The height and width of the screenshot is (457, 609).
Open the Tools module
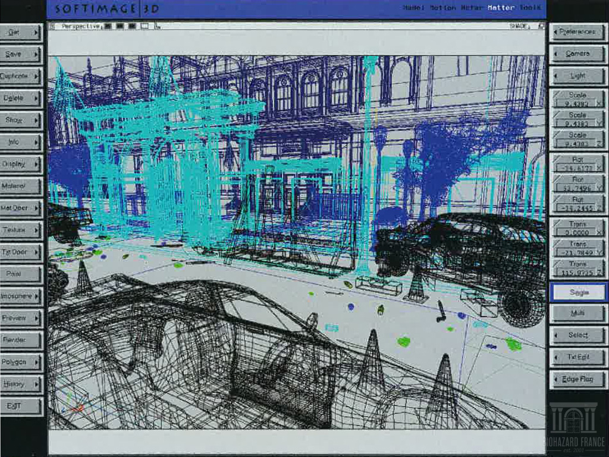[530, 8]
